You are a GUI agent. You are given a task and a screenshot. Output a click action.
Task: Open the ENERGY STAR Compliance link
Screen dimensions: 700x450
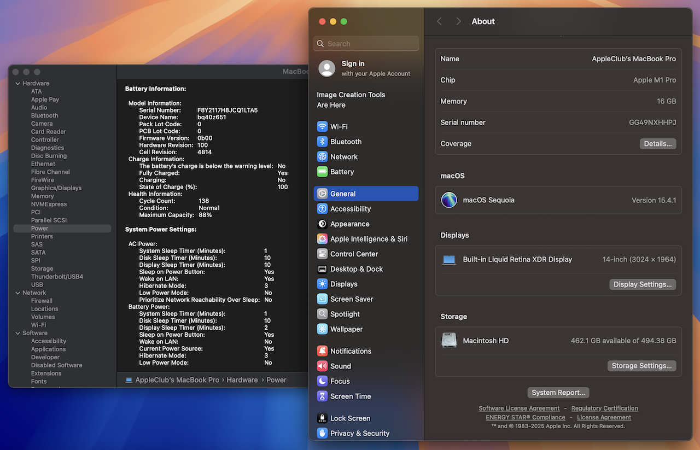tap(526, 417)
